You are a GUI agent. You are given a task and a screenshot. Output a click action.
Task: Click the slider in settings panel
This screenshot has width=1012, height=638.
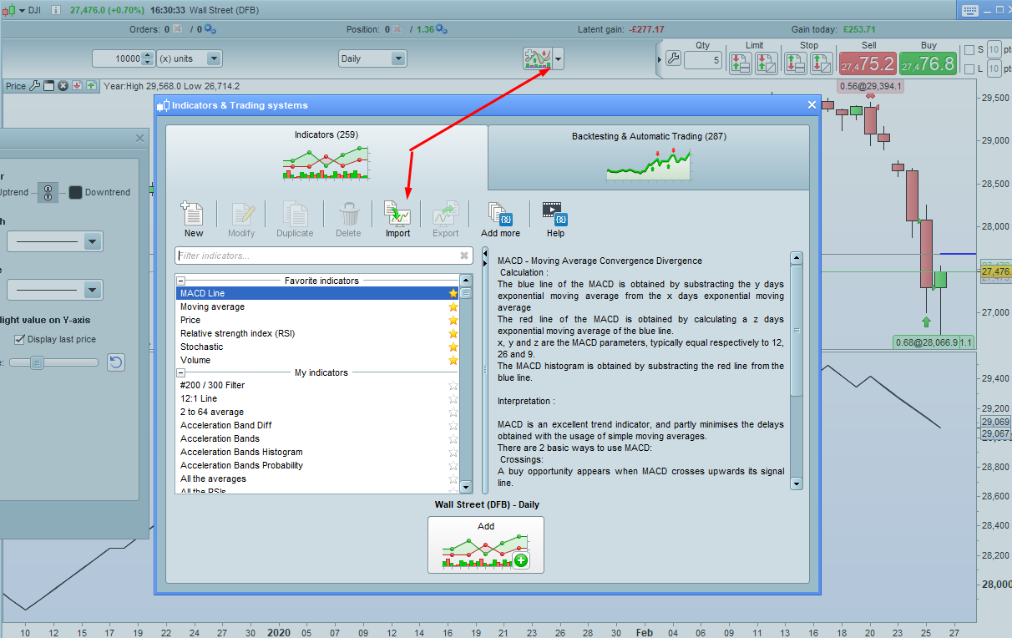pyautogui.click(x=37, y=362)
